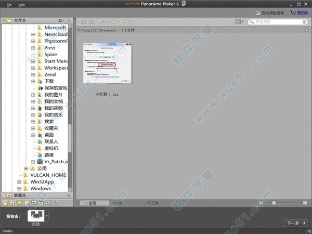Screen dimensions: 312x234
Task: Select the 未标题-1.jpg thumbnail
Action: [x=107, y=63]
